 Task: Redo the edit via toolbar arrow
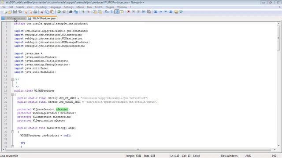tap(64, 12)
